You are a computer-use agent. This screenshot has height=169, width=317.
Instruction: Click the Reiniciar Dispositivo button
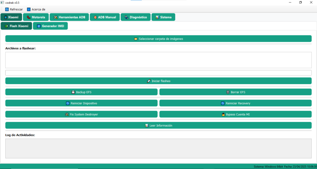coord(81,103)
